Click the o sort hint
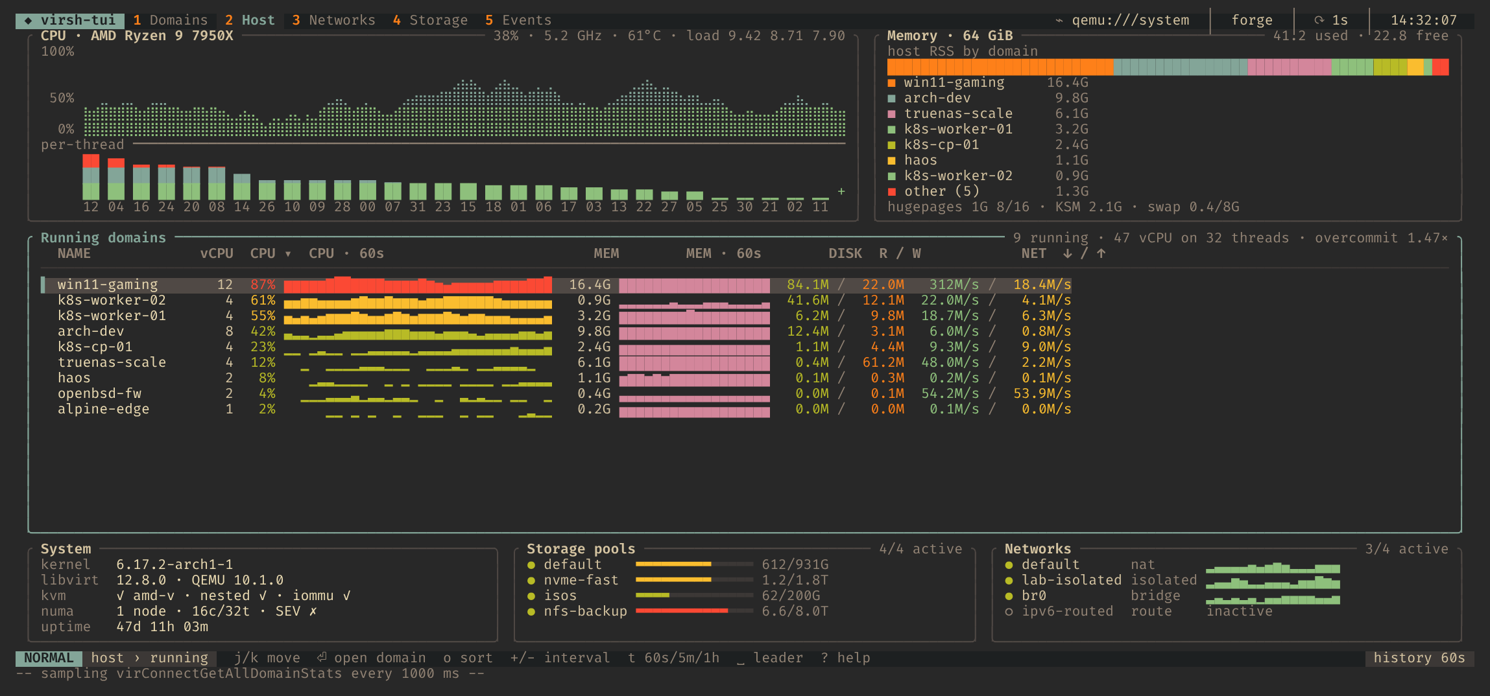 [468, 658]
